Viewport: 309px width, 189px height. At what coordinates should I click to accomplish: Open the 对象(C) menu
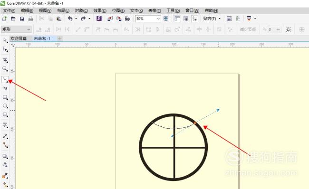pyautogui.click(x=81, y=10)
